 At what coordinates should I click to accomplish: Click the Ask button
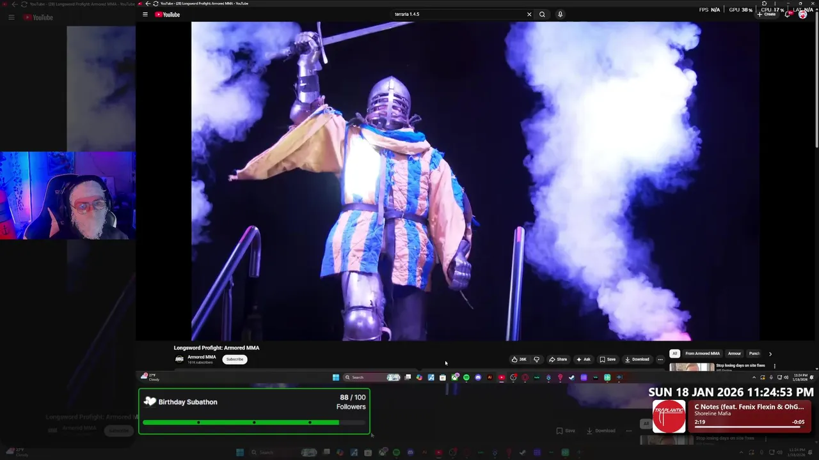pos(584,359)
